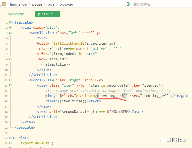
Task: Select the pics.vue editor tab
Action: 45,14
